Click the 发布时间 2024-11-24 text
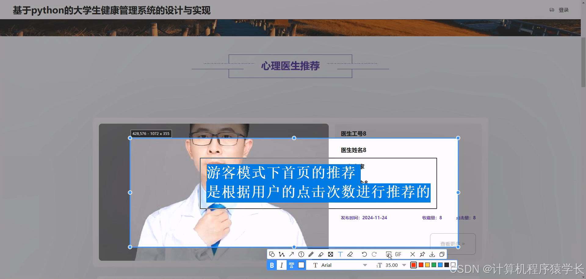The width and height of the screenshot is (586, 279). pyautogui.click(x=364, y=218)
